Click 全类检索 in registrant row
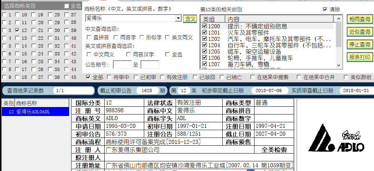374x171 pixels. coord(274,150)
